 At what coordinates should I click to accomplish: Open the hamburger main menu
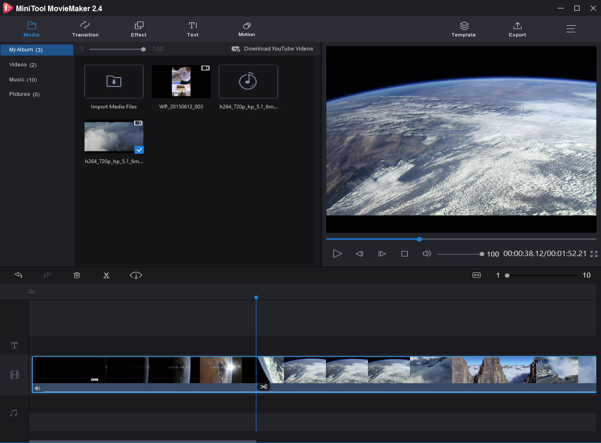[x=571, y=29]
